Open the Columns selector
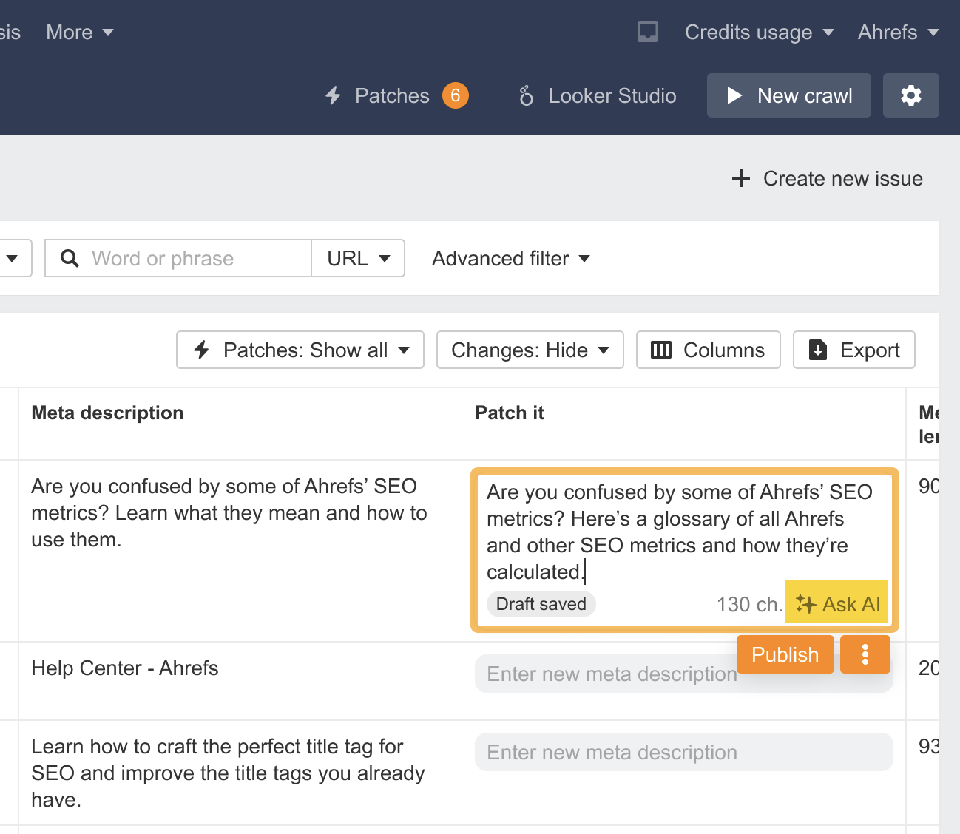 tap(708, 350)
